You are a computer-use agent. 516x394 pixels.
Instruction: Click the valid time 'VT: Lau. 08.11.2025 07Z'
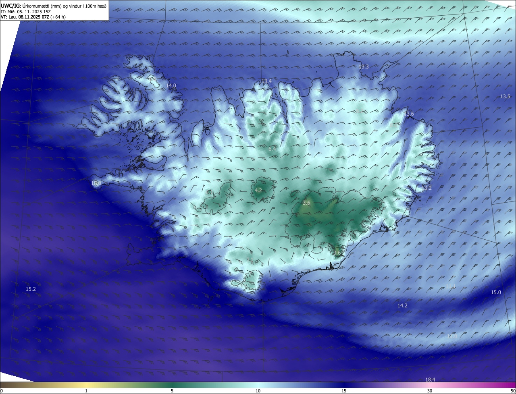pos(25,17)
